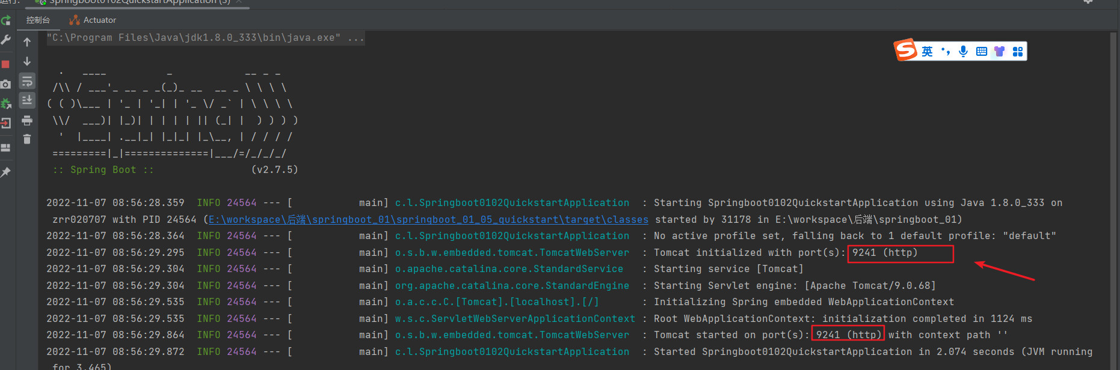Click 'Starting Servlet engine: [Apache Tomcat/9.0.68]' text
The height and width of the screenshot is (370, 1120).
(x=795, y=286)
